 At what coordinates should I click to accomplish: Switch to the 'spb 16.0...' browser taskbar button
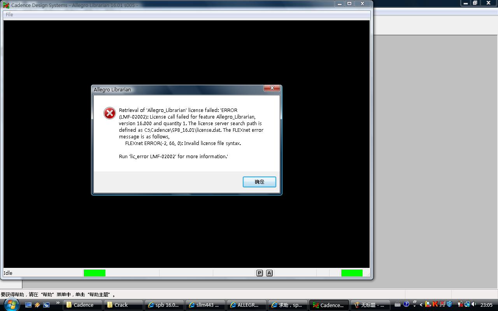click(x=164, y=305)
